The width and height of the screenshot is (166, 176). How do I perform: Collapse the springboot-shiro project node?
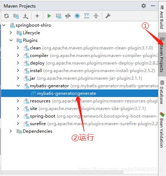pyautogui.click(x=4, y=25)
